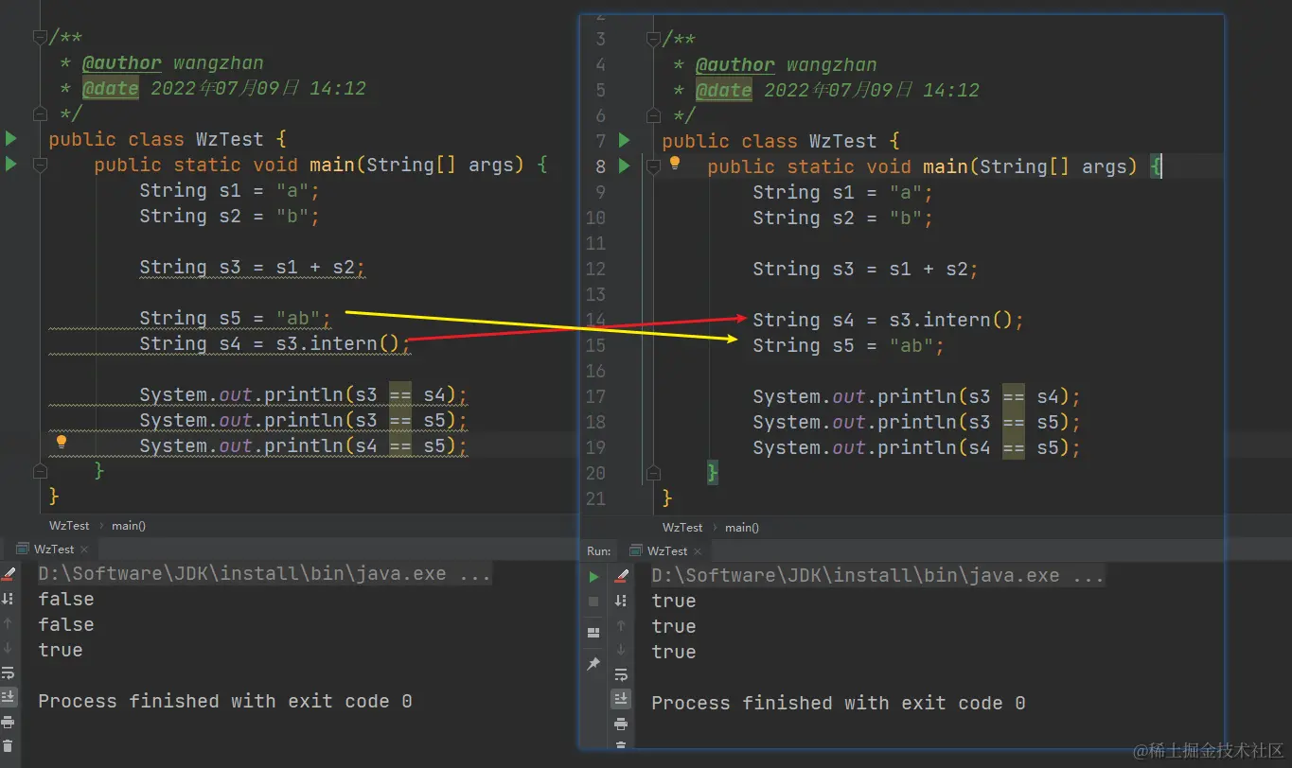Click the java.exe command line in right console
Screen dimensions: 1292x768
877,575
